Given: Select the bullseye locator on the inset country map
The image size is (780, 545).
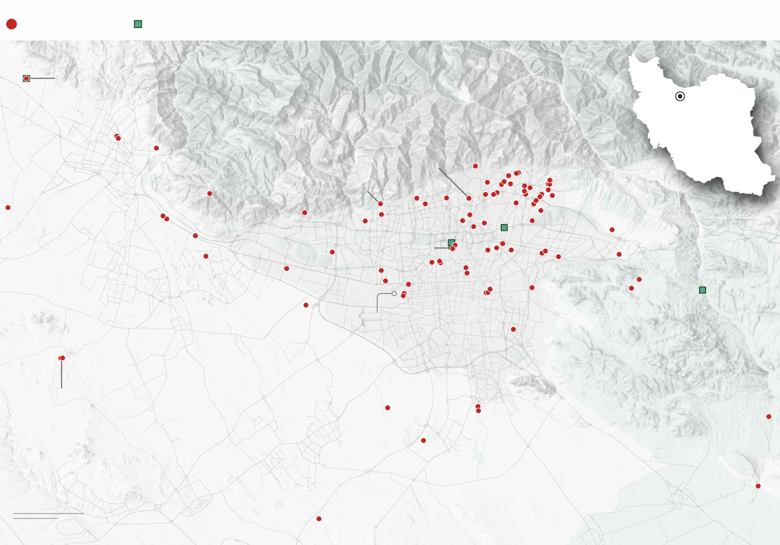Looking at the screenshot, I should pyautogui.click(x=680, y=96).
